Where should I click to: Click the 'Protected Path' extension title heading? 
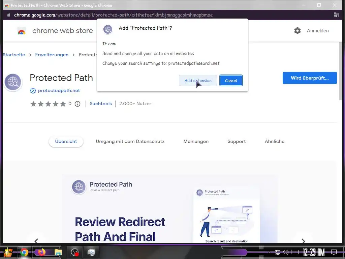[x=61, y=78]
